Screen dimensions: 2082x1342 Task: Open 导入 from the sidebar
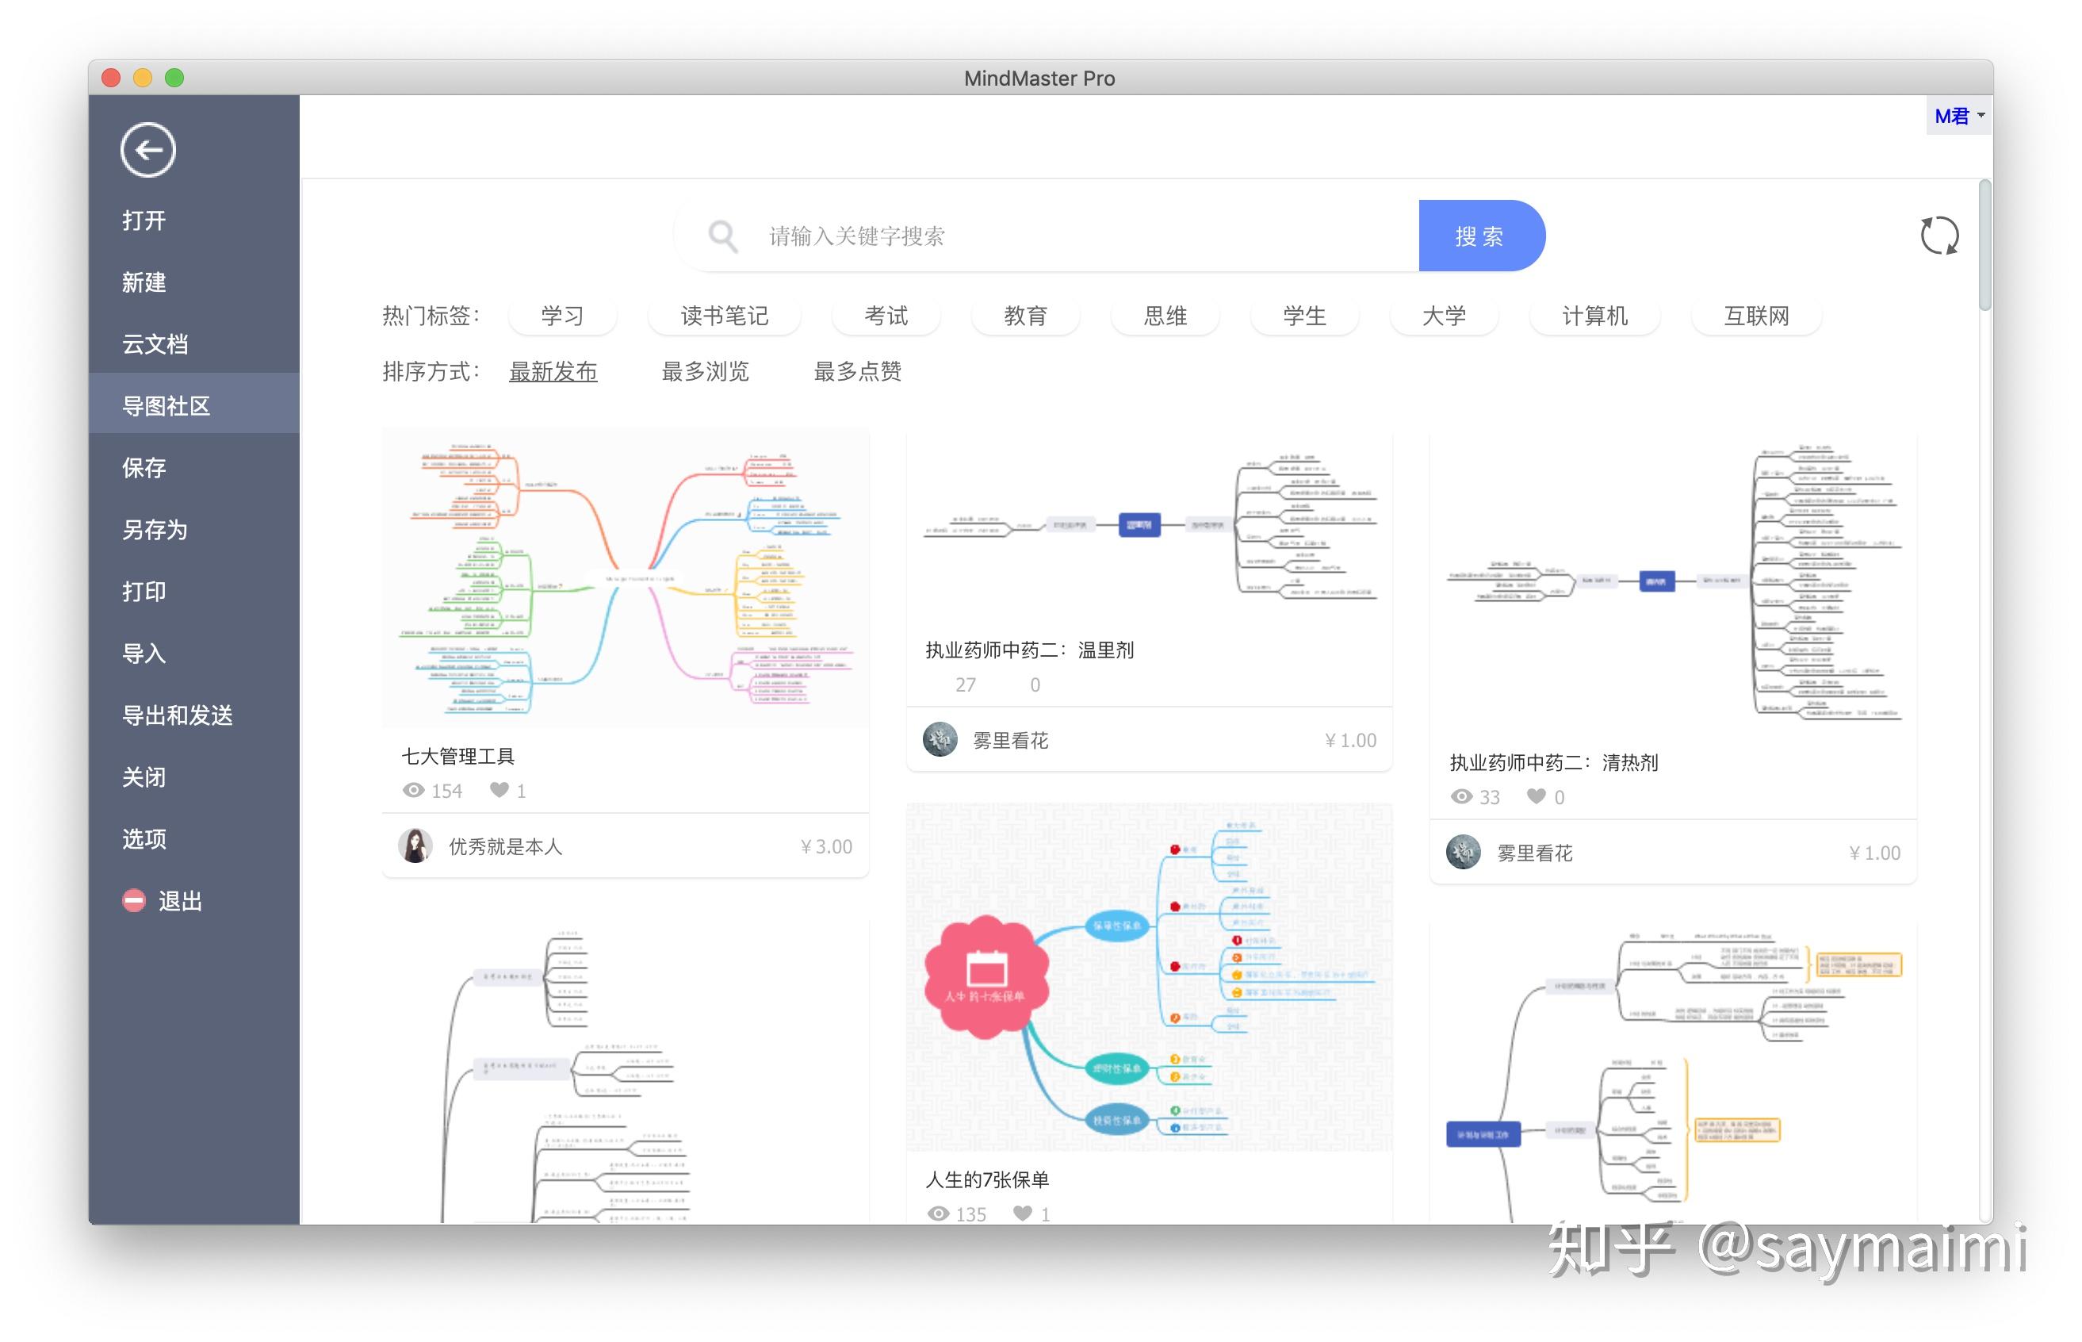point(143,653)
